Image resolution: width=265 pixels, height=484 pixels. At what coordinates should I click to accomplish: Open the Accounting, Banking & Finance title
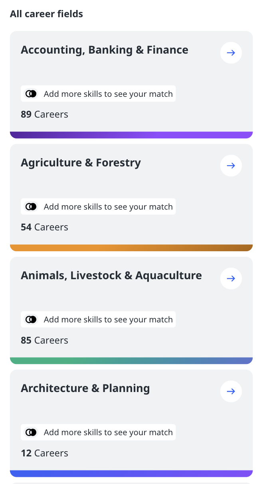tap(104, 50)
